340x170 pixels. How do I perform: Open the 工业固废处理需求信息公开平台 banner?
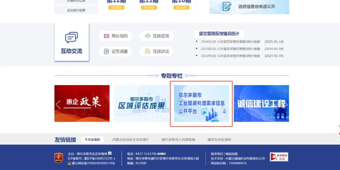[x=201, y=103]
